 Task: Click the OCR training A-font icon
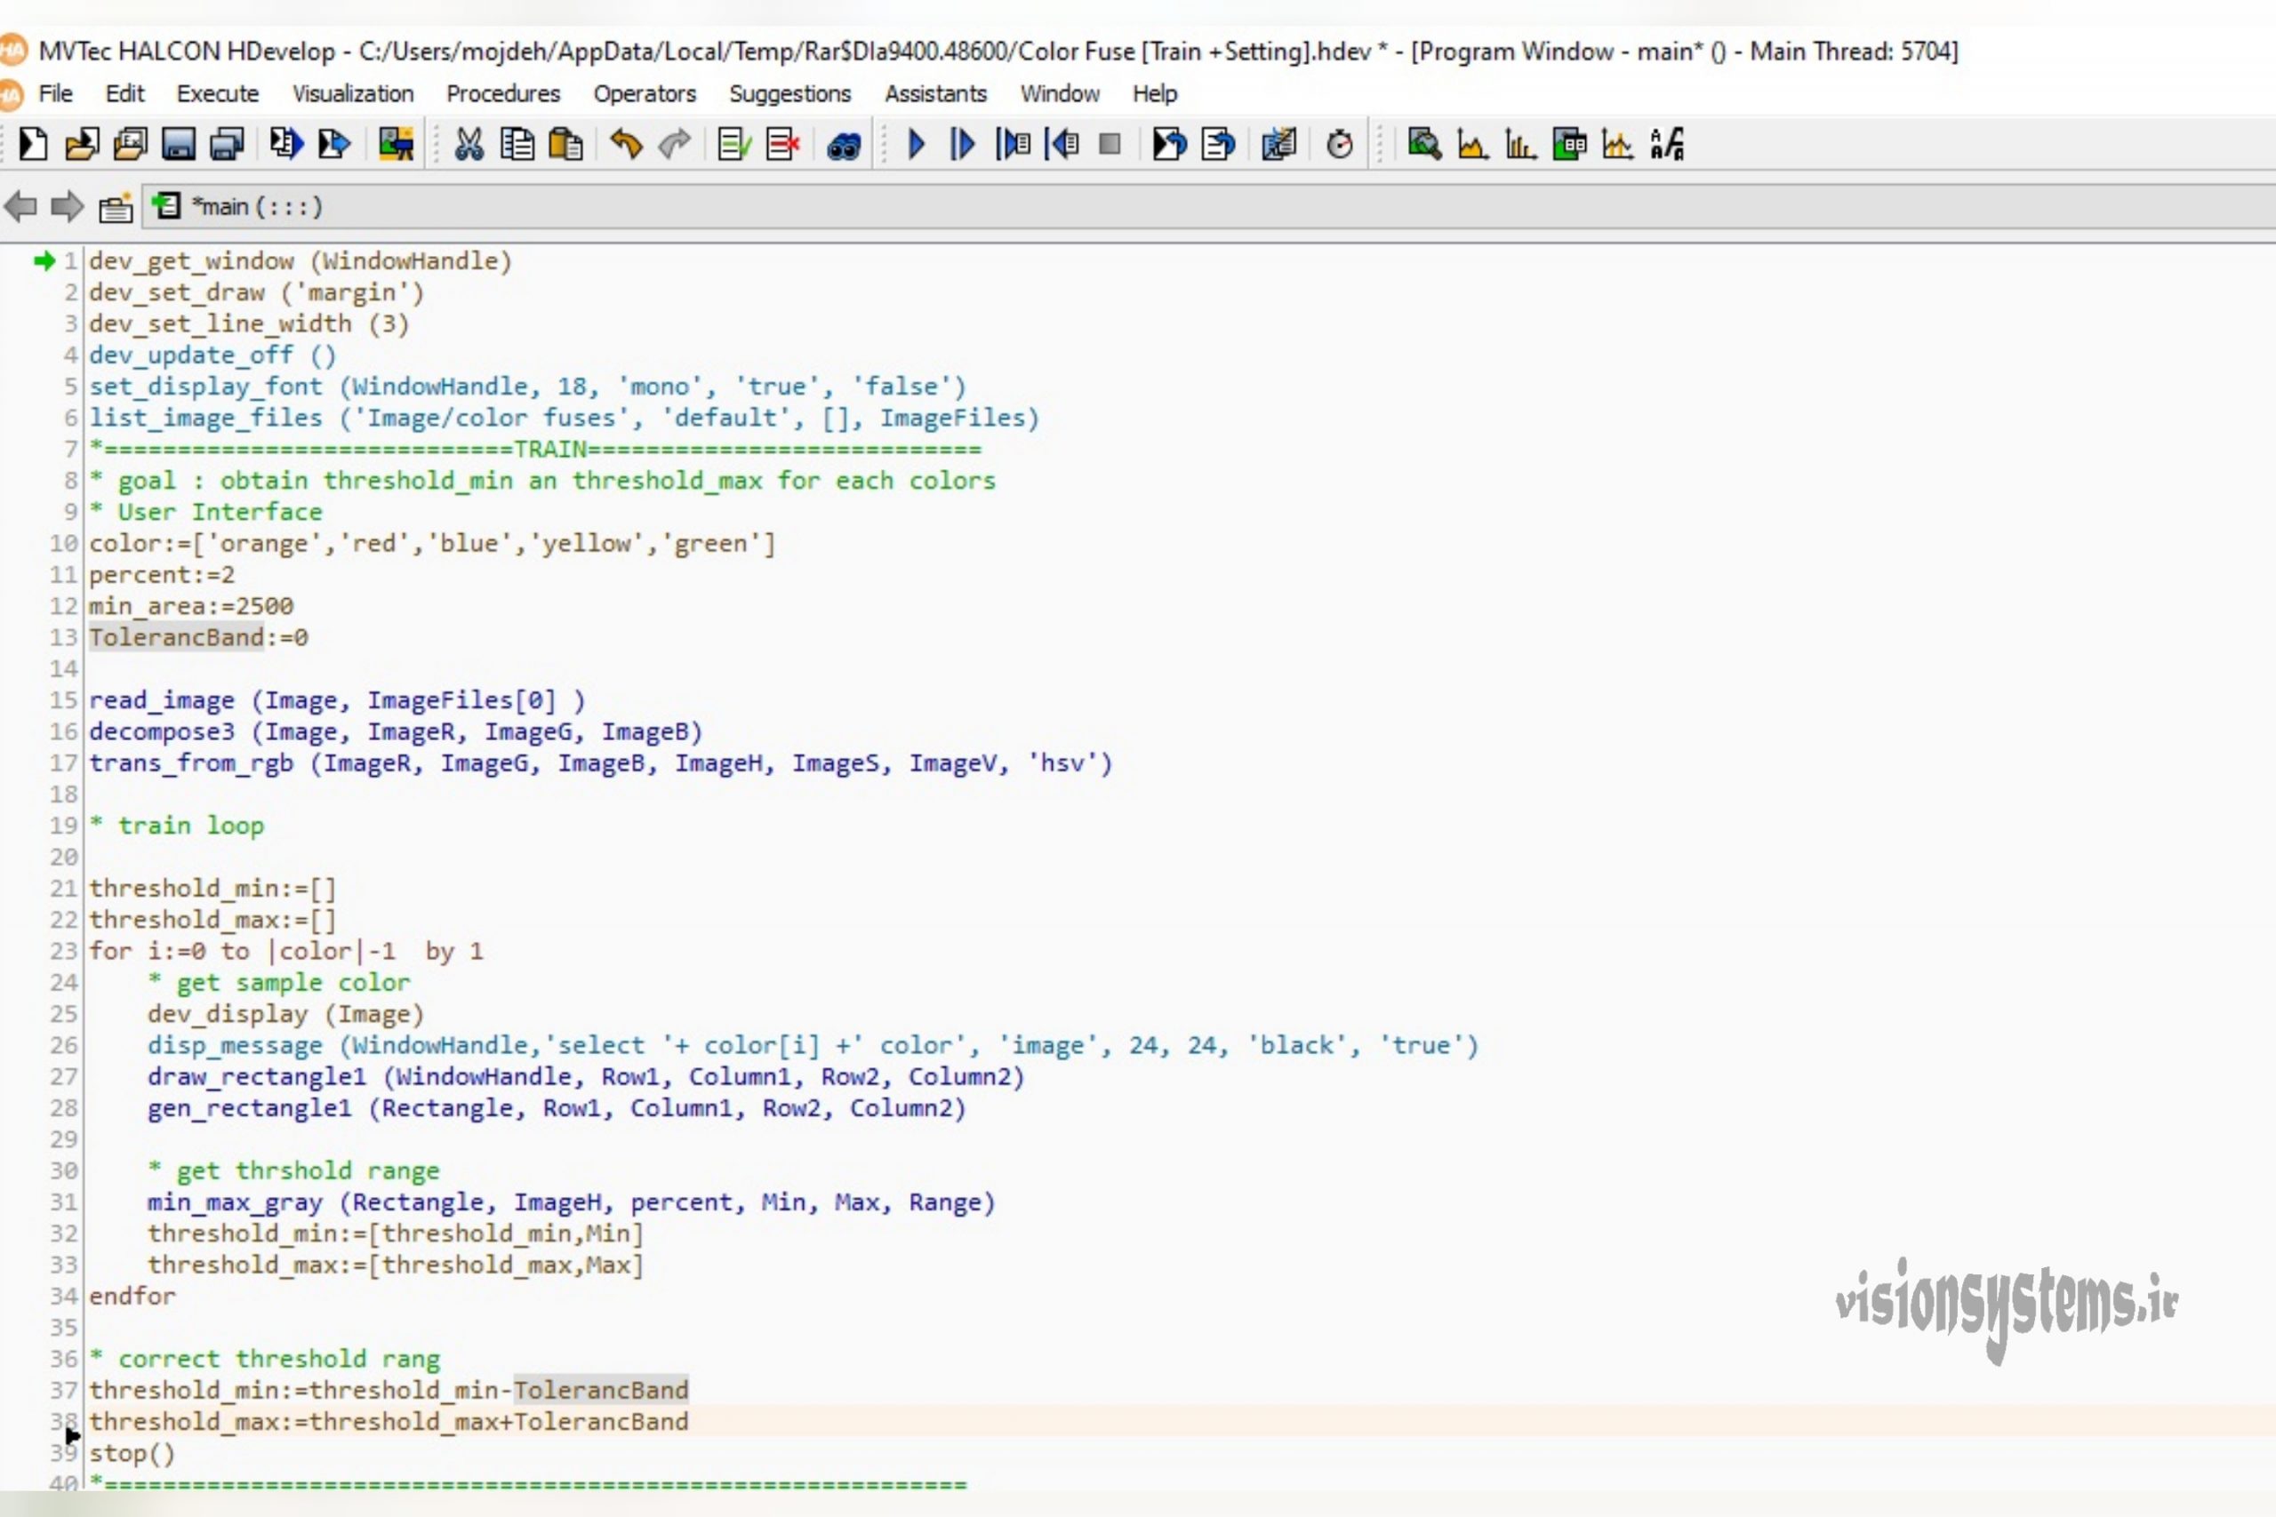[x=1667, y=145]
